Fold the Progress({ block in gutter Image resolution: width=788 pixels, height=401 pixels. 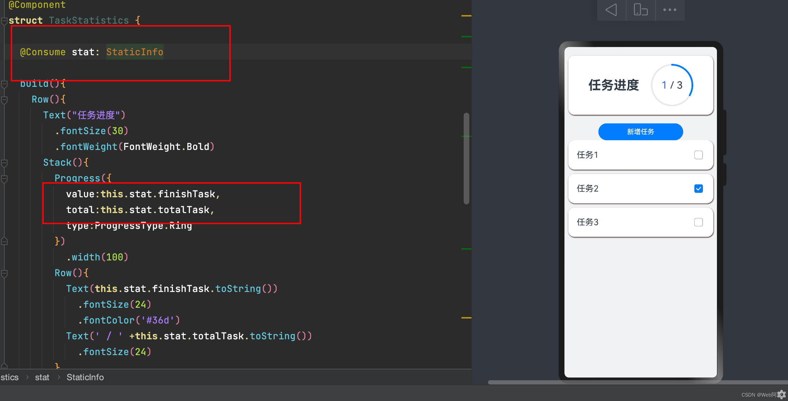[4, 179]
